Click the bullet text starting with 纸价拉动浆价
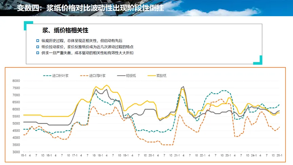Image resolution: width=293 pixels, height=165 pixels. 87,47
